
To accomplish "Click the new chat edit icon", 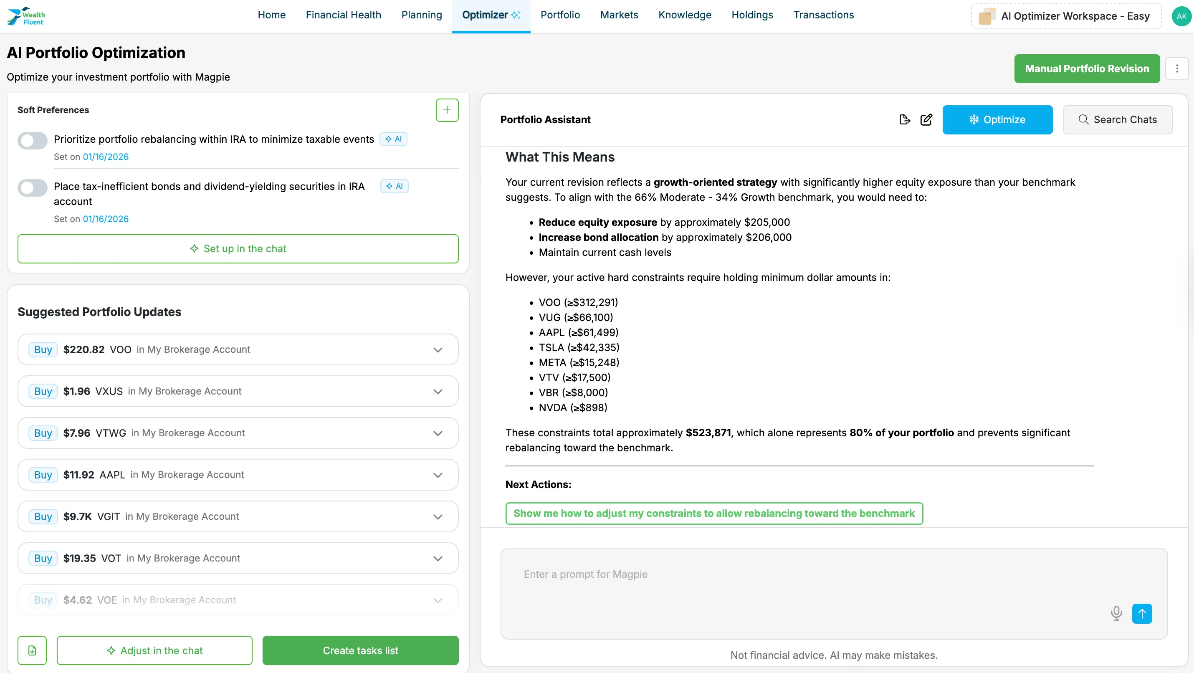I will (926, 119).
